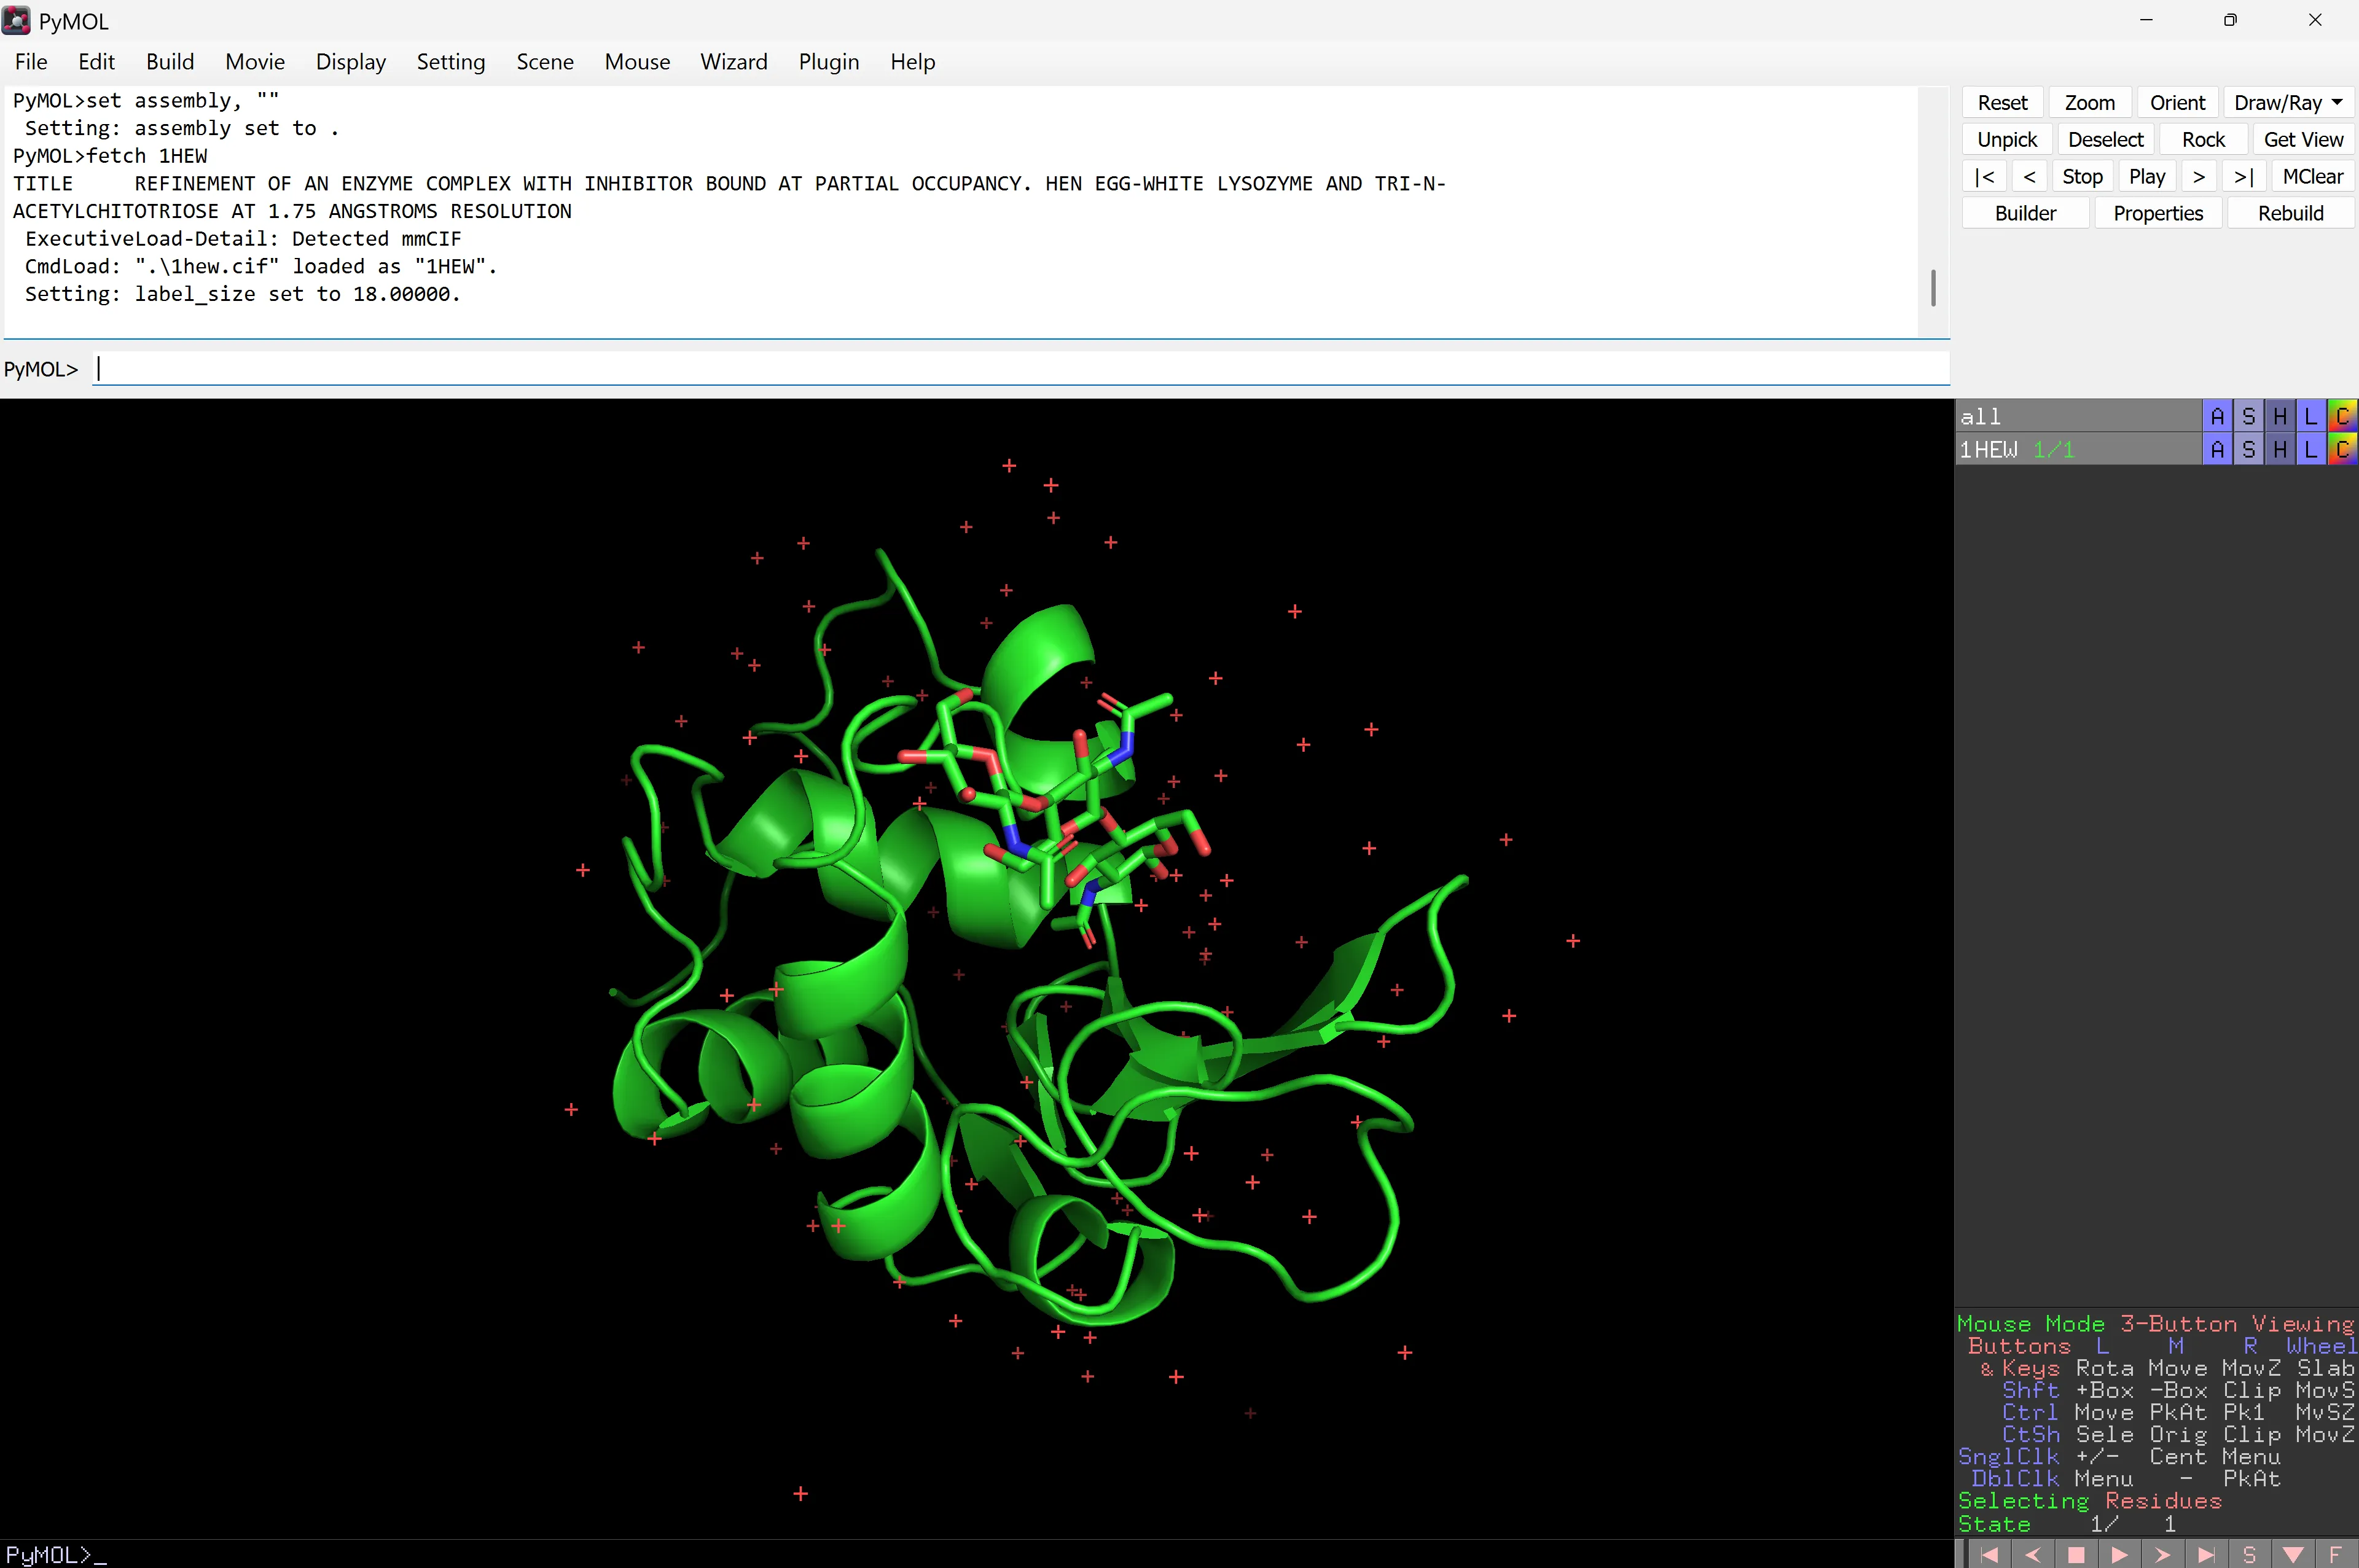Skip to last frame using the bottom bar icon
This screenshot has height=1568, width=2359.
click(x=2206, y=1555)
